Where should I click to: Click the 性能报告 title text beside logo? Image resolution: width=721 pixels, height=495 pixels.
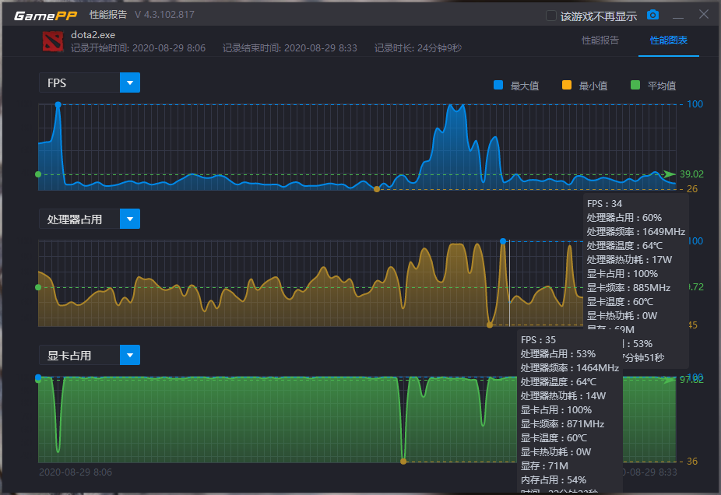pos(108,15)
